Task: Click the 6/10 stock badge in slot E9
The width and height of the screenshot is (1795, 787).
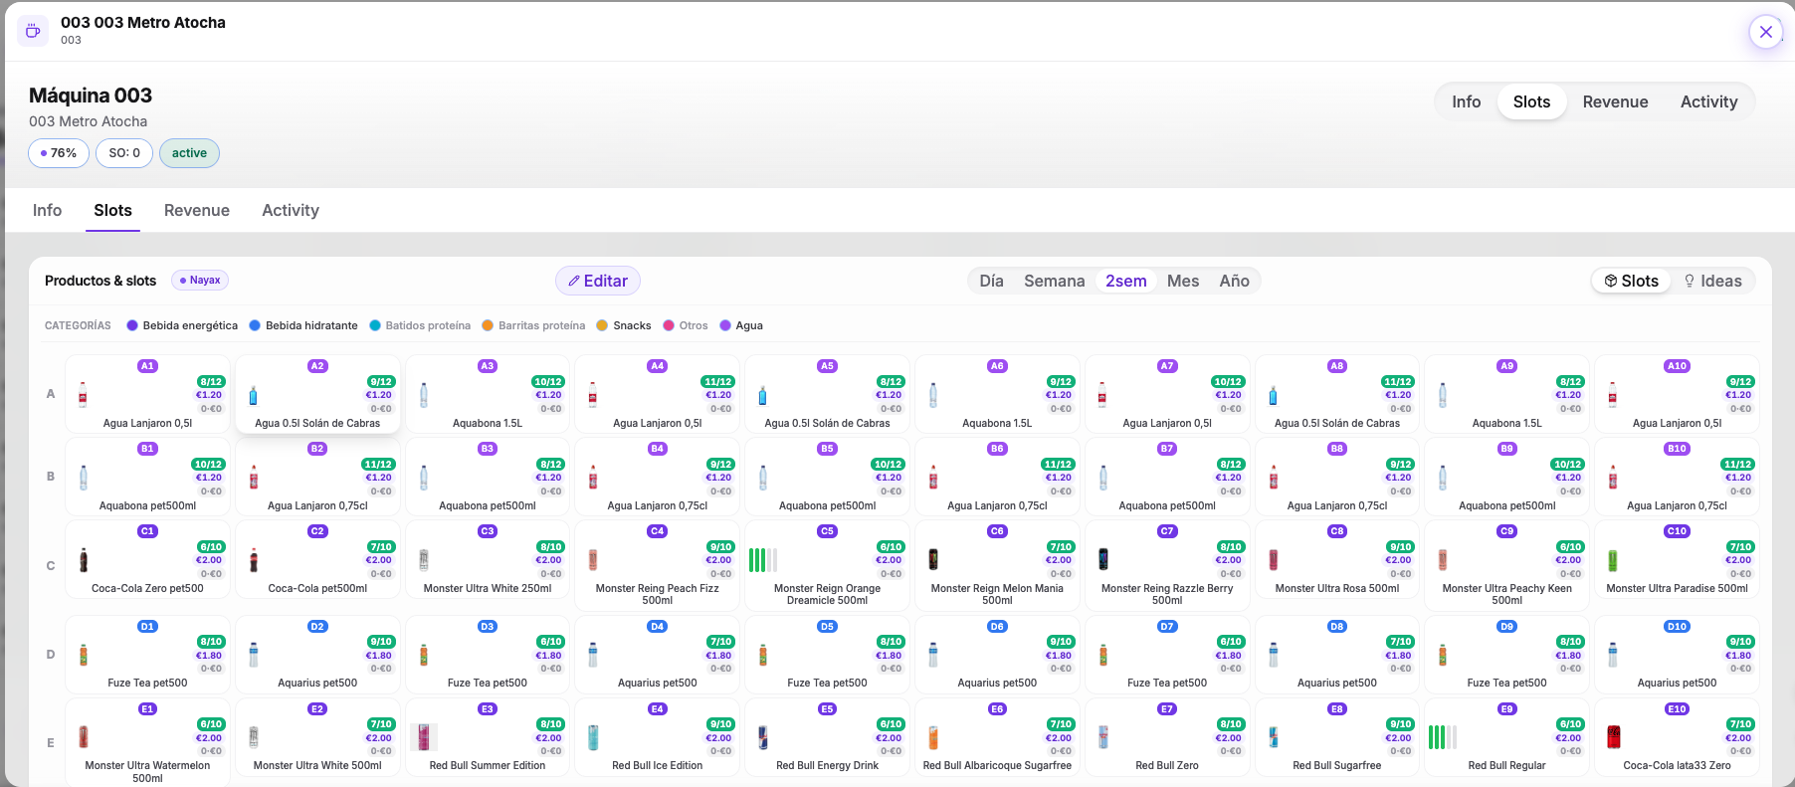Action: (x=1570, y=724)
